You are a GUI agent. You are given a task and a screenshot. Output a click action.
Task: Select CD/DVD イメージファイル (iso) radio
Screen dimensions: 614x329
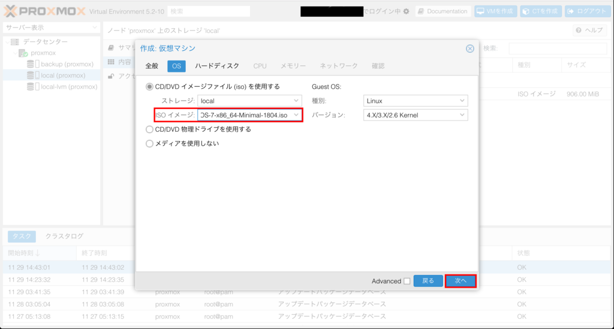tap(149, 86)
